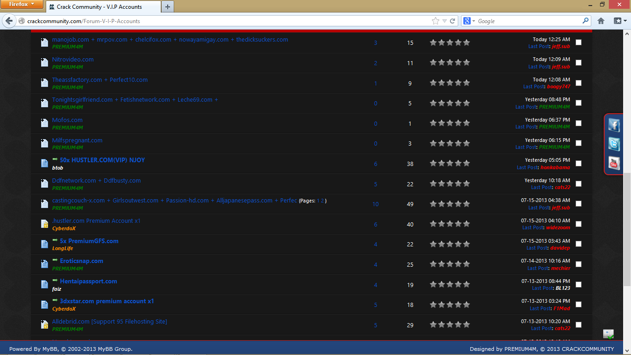Rate the Mofos.com thread one star
Viewport: 631px width, 355px height.
[433, 123]
